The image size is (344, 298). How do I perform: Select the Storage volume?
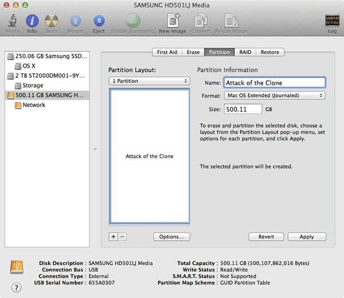(x=47, y=85)
